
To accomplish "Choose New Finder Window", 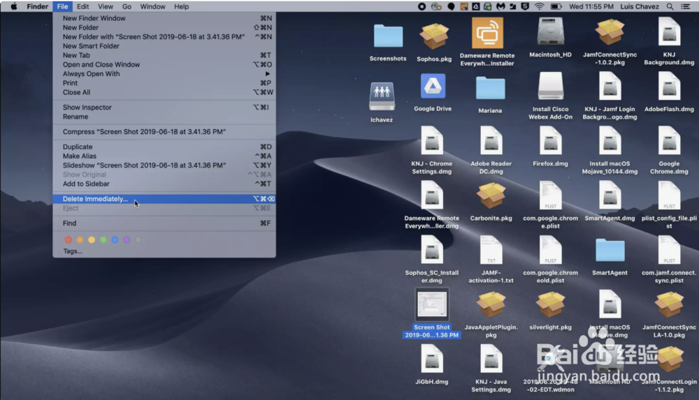I will (x=164, y=18).
